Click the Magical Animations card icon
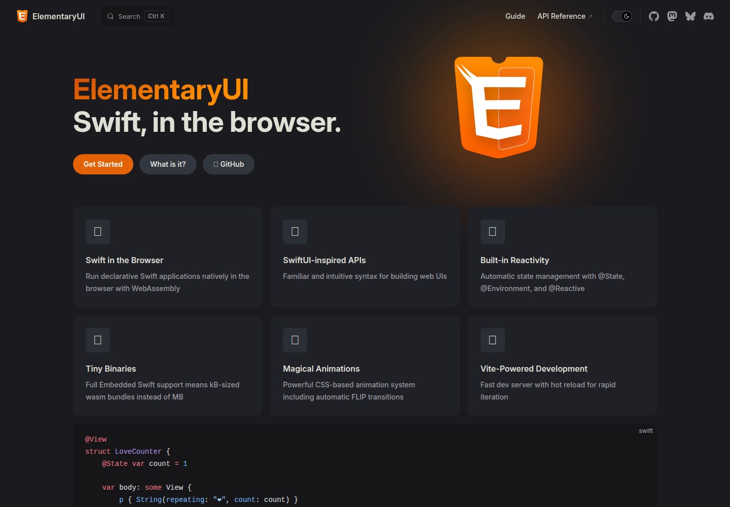This screenshot has width=730, height=507. [295, 340]
